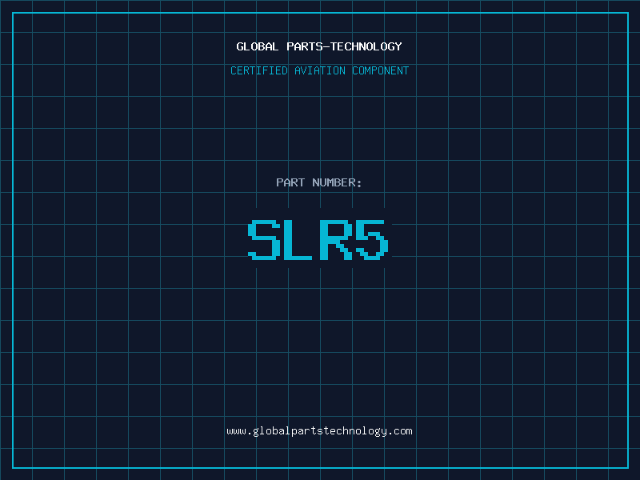This screenshot has height=480, width=640.
Task: Click the word PART in the label
Action: (290, 182)
